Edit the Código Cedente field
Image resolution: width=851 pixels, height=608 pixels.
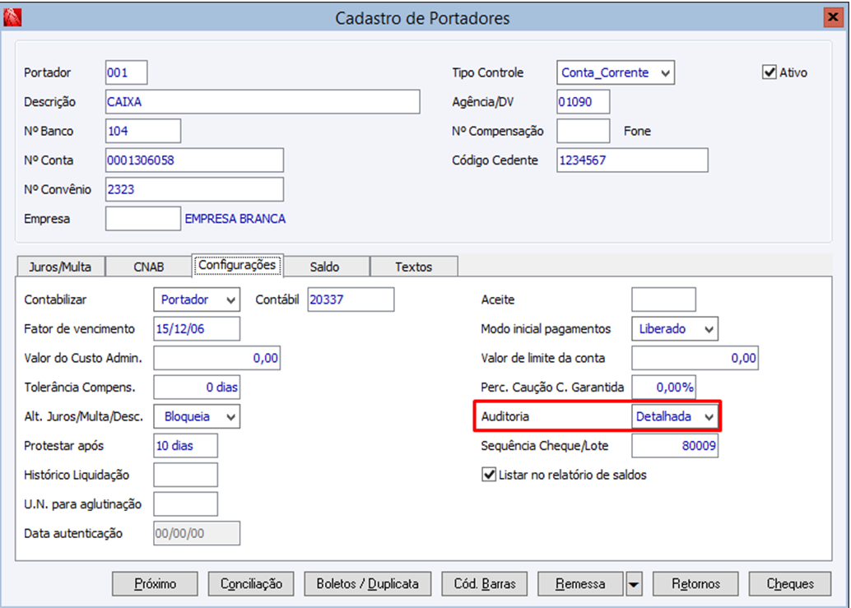[632, 160]
